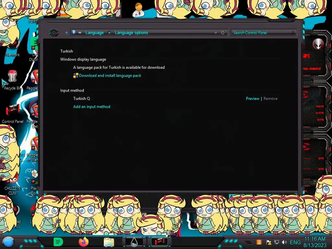Click the Windows display language label
The image size is (332, 249).
[83, 59]
